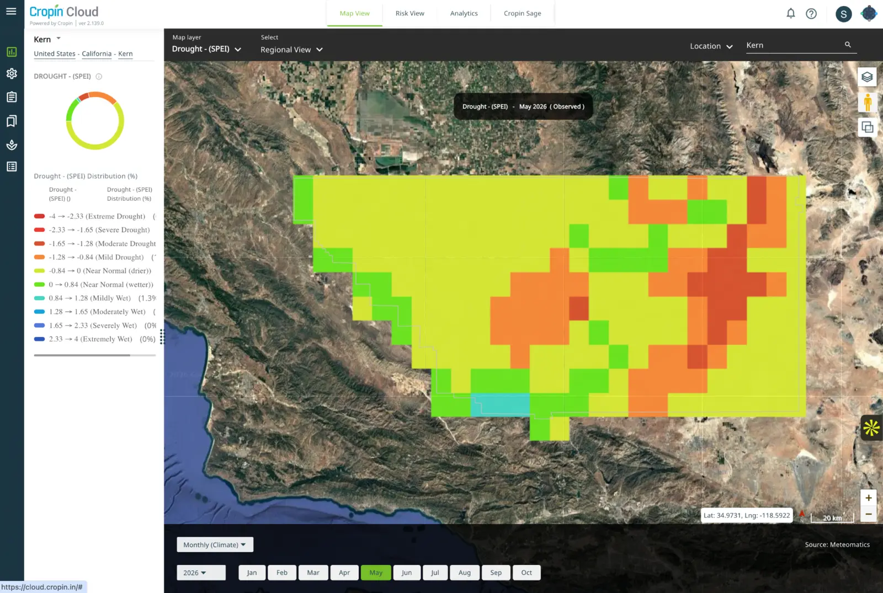Select the Oct month button

click(526, 573)
